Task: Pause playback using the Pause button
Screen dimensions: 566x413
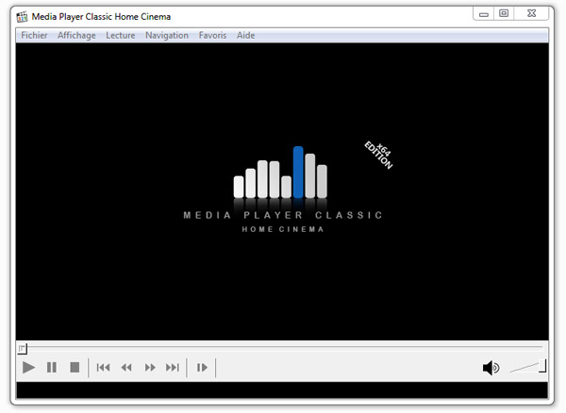Action: point(52,368)
